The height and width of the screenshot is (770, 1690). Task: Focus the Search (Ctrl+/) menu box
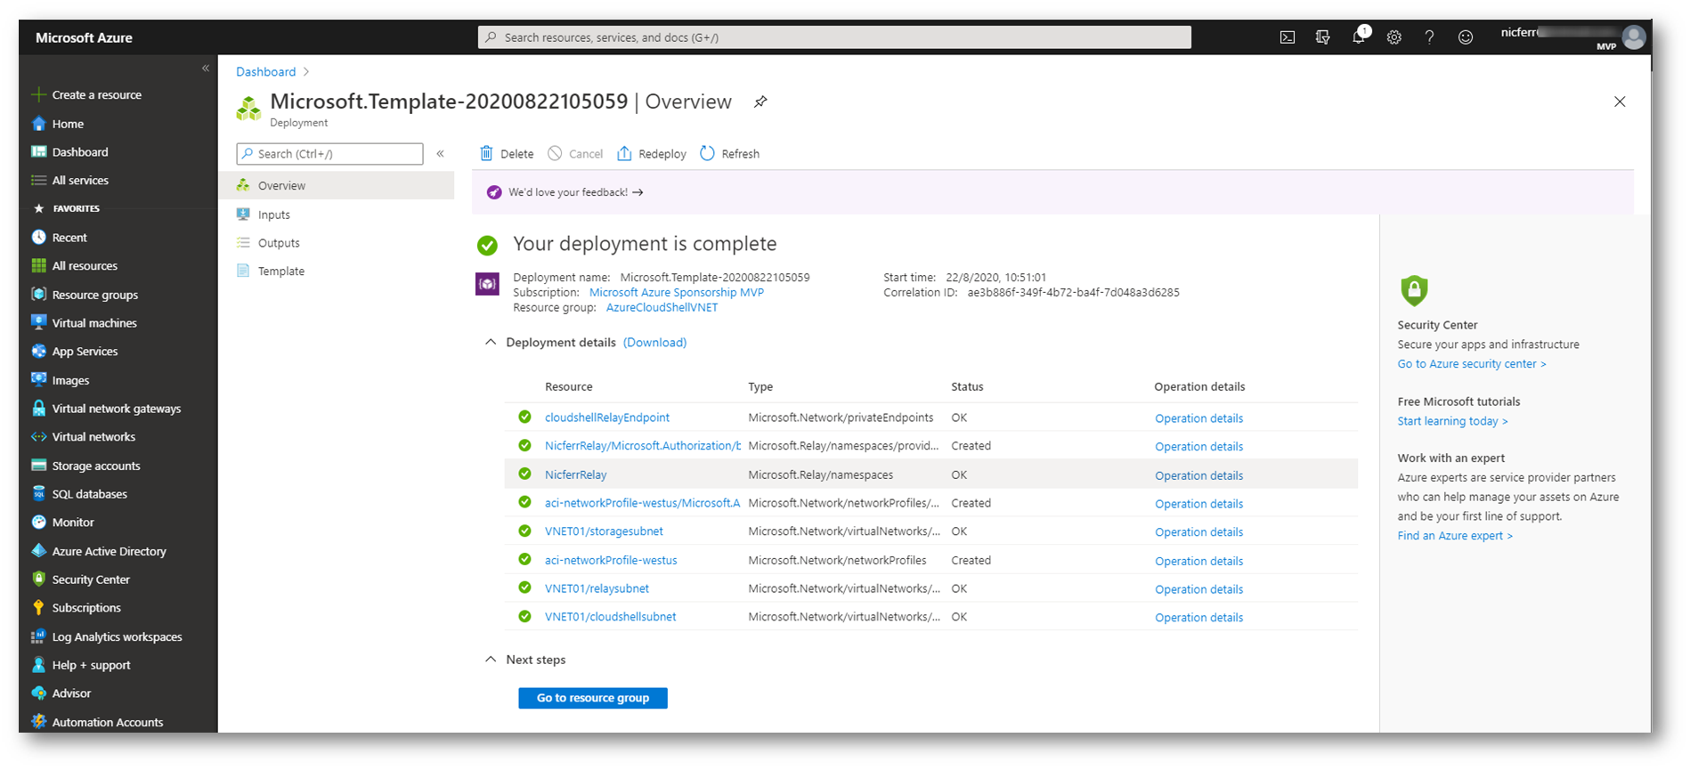[329, 154]
